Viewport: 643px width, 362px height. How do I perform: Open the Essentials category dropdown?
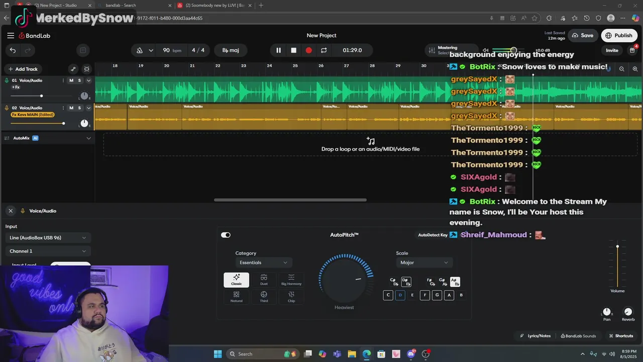264,262
